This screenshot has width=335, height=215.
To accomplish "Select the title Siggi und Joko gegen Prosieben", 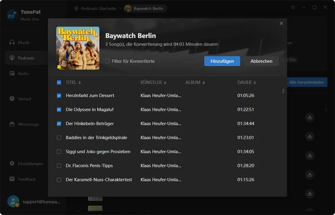I will click(x=98, y=151).
